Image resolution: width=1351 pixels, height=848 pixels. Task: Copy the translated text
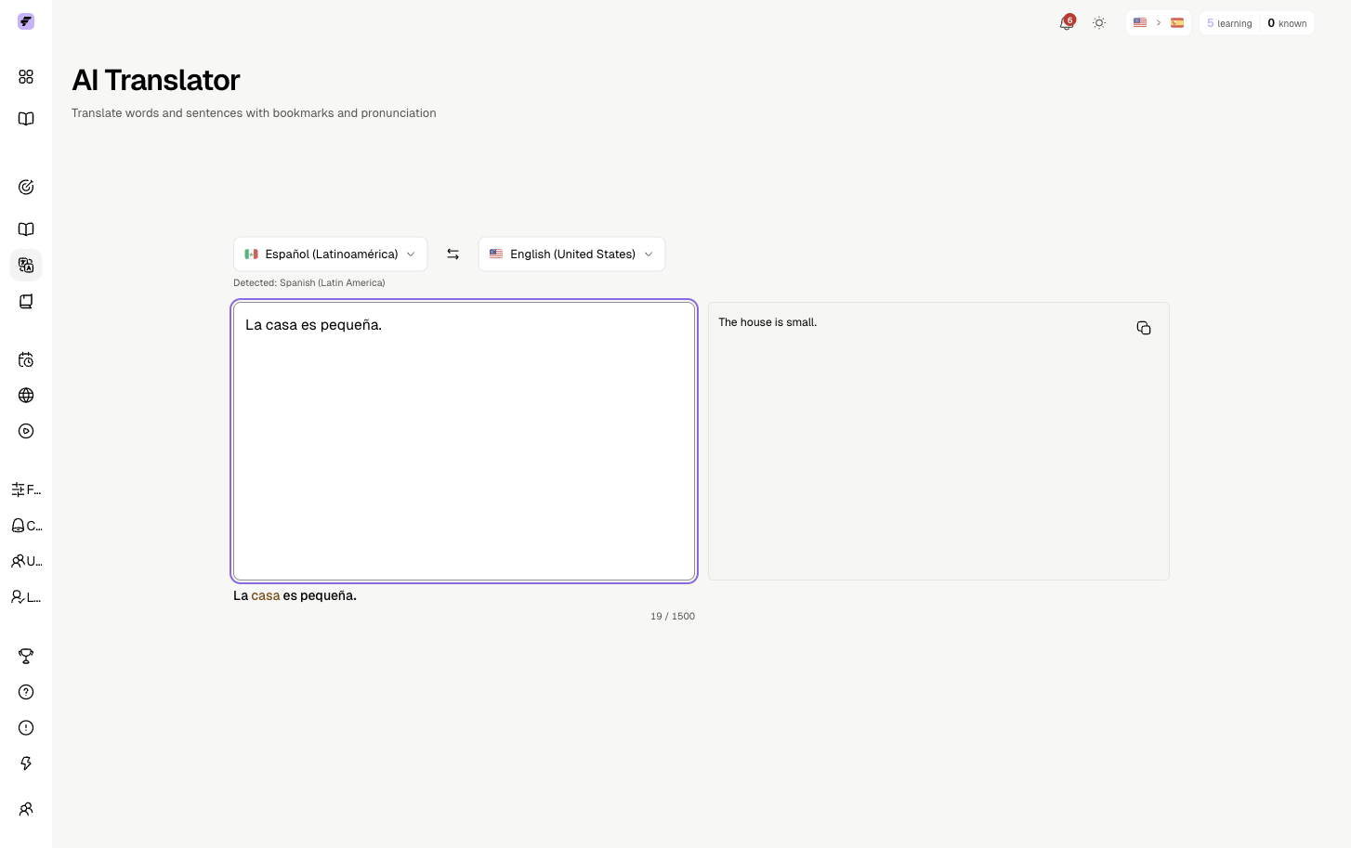(1144, 328)
